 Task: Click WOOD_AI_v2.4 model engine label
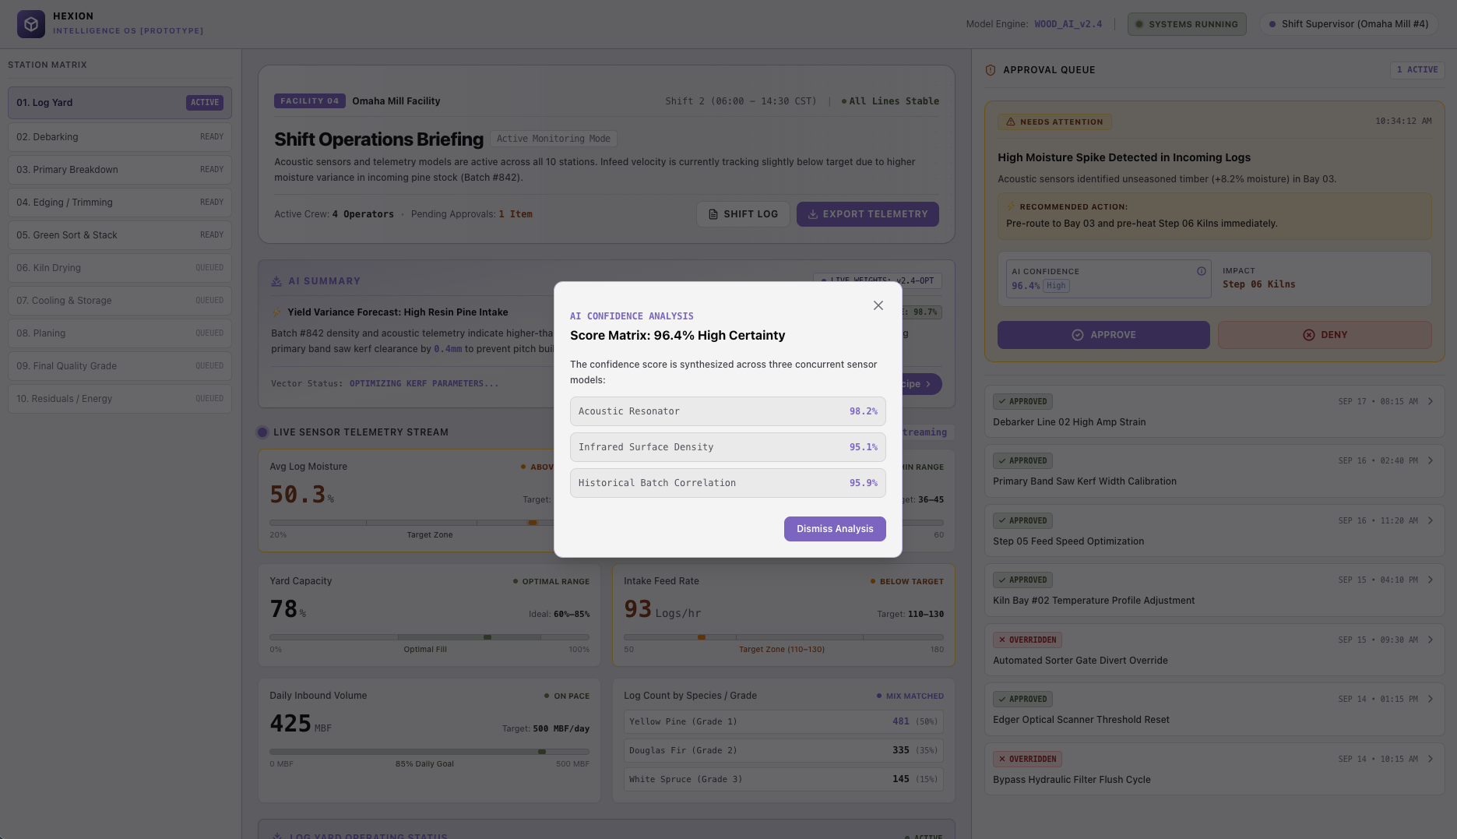point(1068,24)
